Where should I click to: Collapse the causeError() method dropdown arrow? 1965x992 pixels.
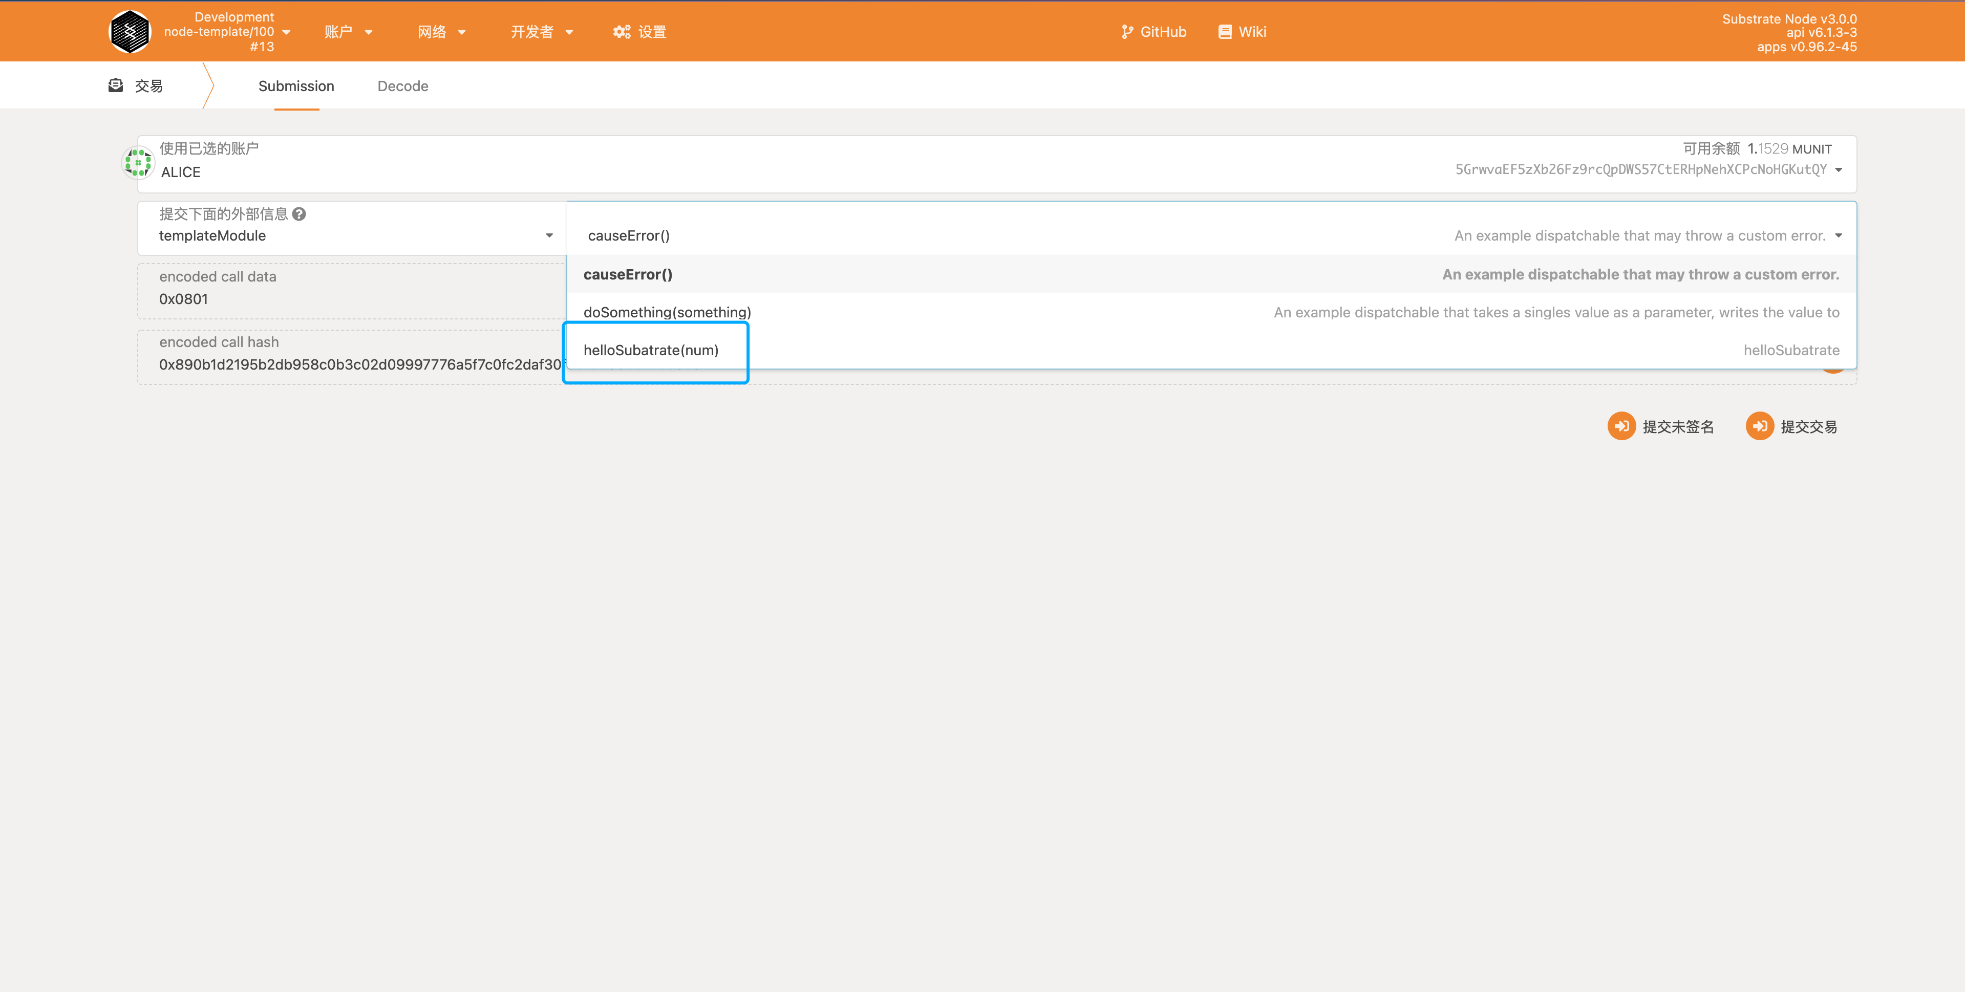pyautogui.click(x=1839, y=235)
